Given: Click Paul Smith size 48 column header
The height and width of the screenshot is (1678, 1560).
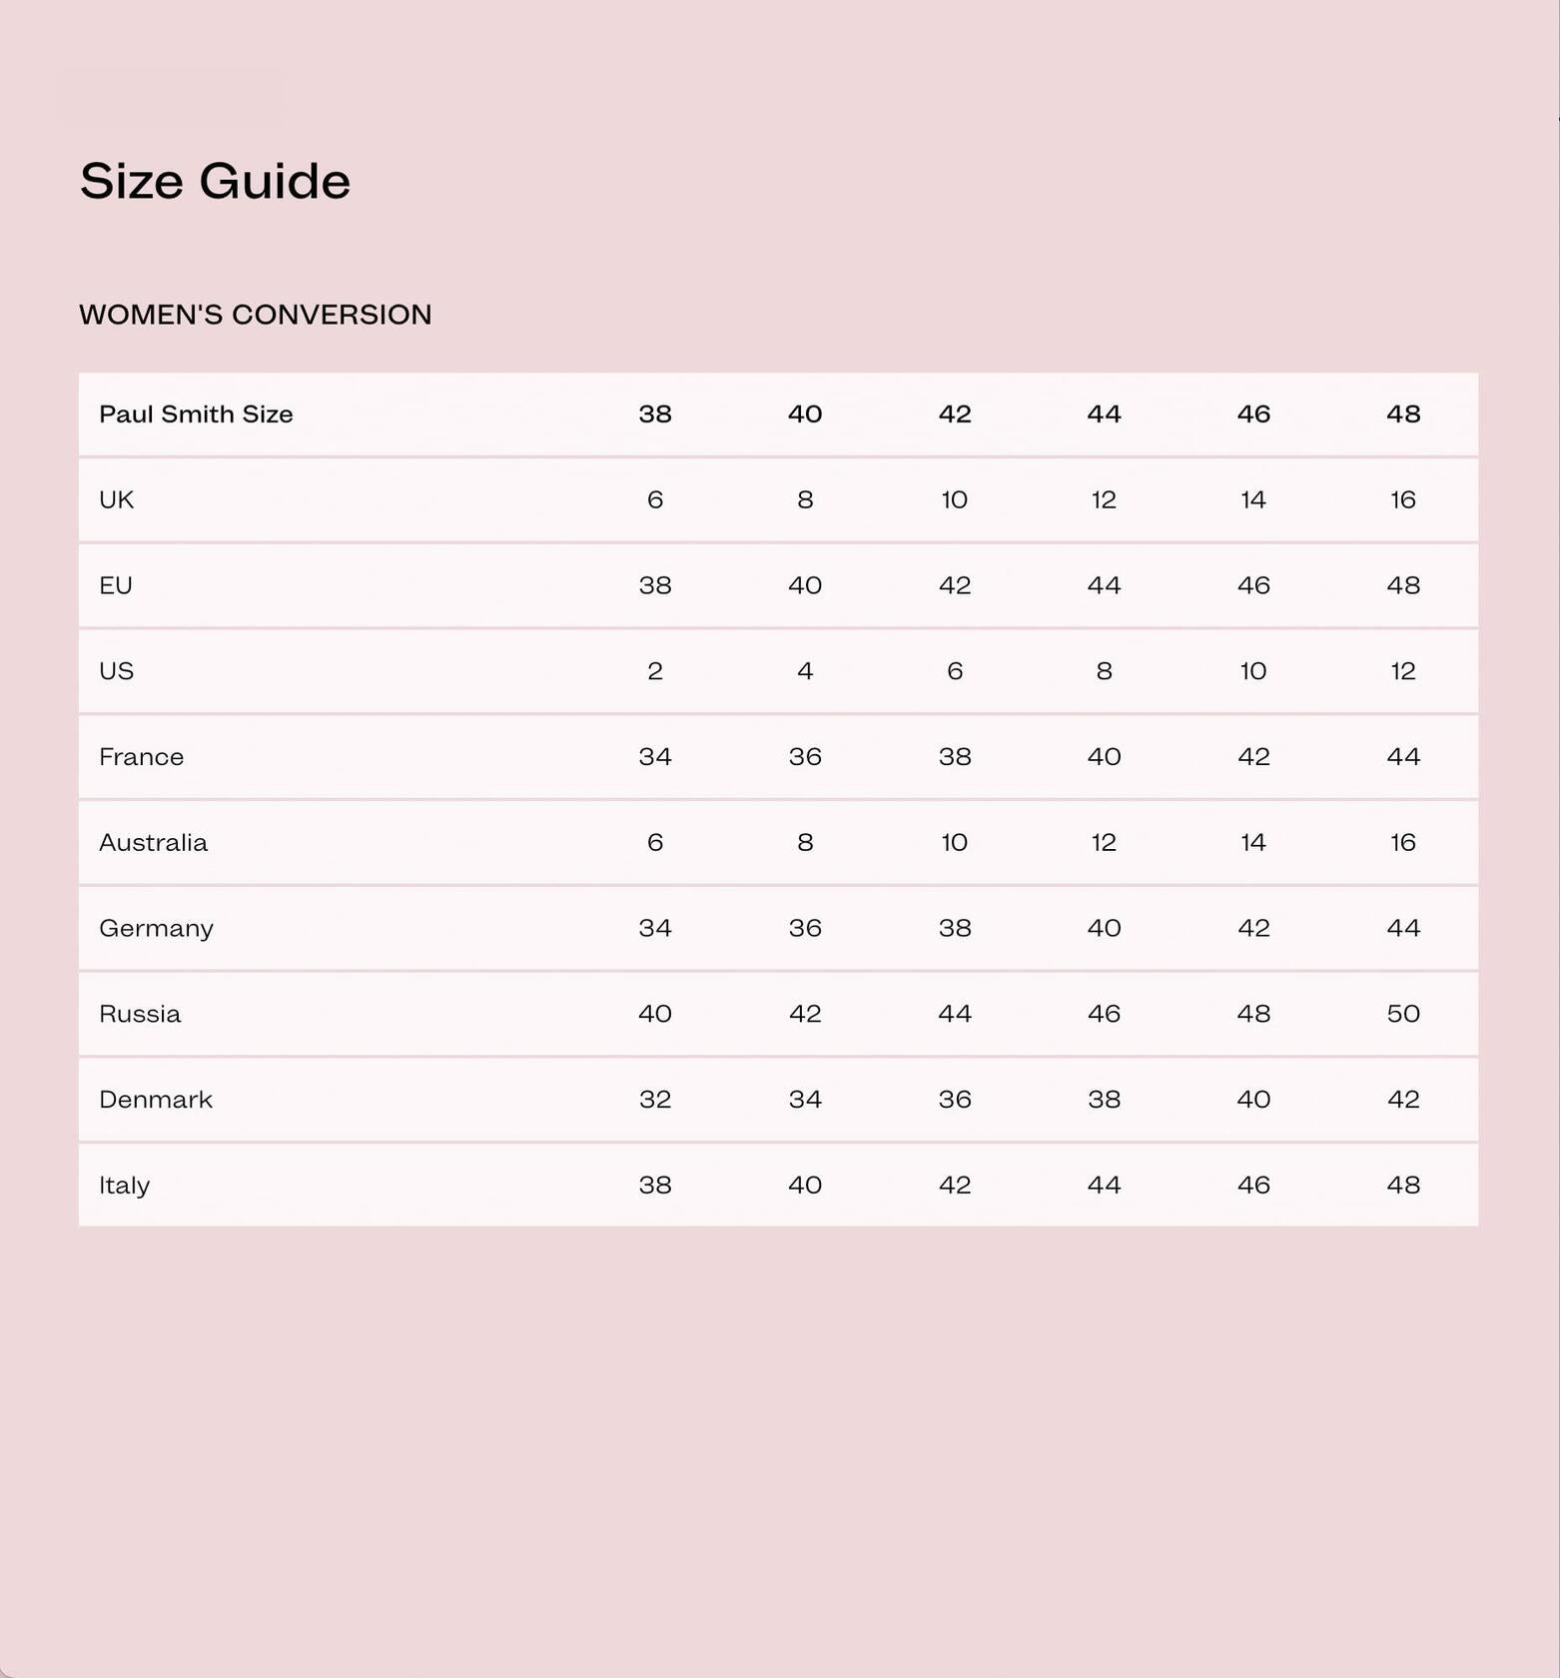Looking at the screenshot, I should [1403, 415].
